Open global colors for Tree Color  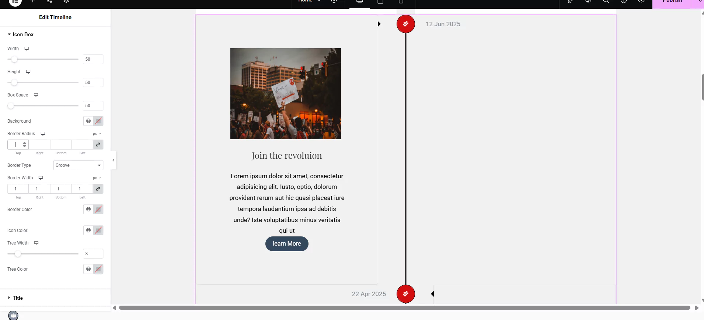pyautogui.click(x=88, y=269)
